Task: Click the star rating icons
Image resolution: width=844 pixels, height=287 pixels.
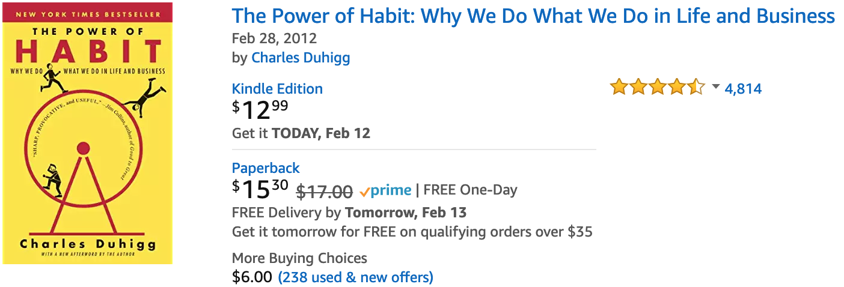Action: click(x=657, y=88)
